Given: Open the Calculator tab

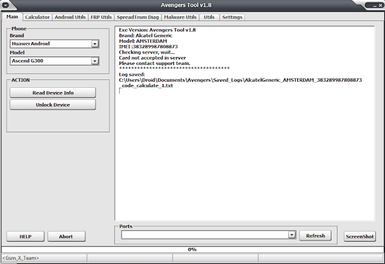Looking at the screenshot, I should tap(37, 17).
